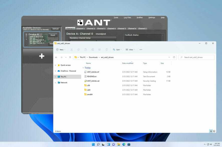Click the taskbar clock and date

click(x=217, y=144)
